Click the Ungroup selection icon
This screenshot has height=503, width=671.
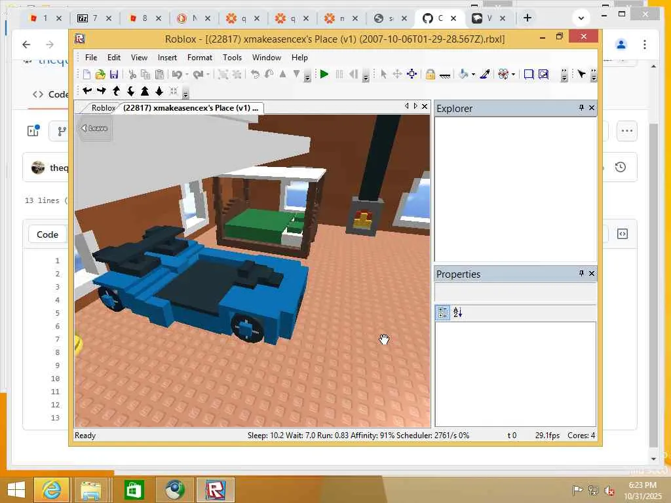point(237,75)
